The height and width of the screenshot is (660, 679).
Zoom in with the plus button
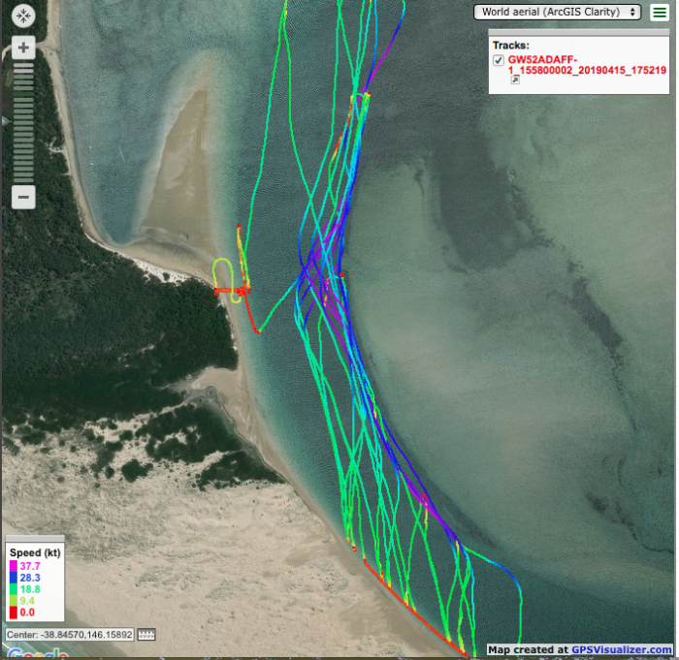pos(24,47)
